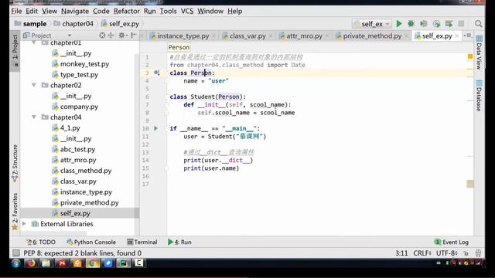
Task: Open search everywhere magnifier icon
Action: (479, 24)
